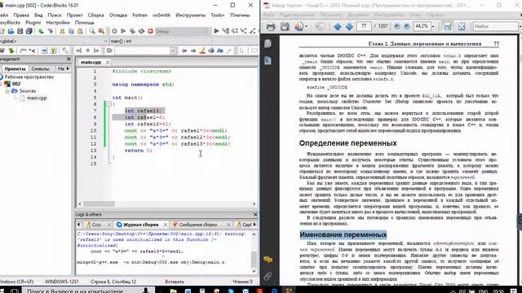This screenshot has width=522, height=293.
Task: Open bookmarks panel in PDF sidebar
Action: point(268,60)
